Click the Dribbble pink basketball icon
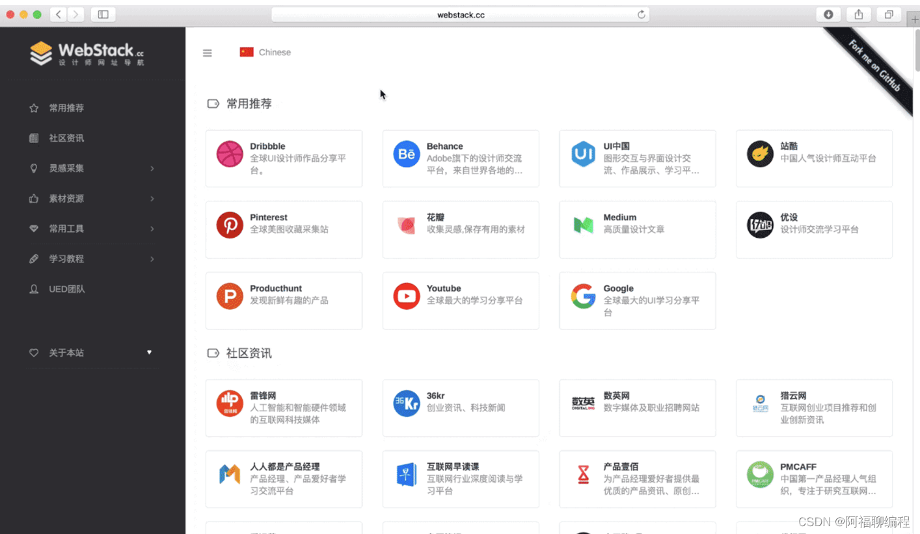Image resolution: width=920 pixels, height=534 pixels. [229, 155]
